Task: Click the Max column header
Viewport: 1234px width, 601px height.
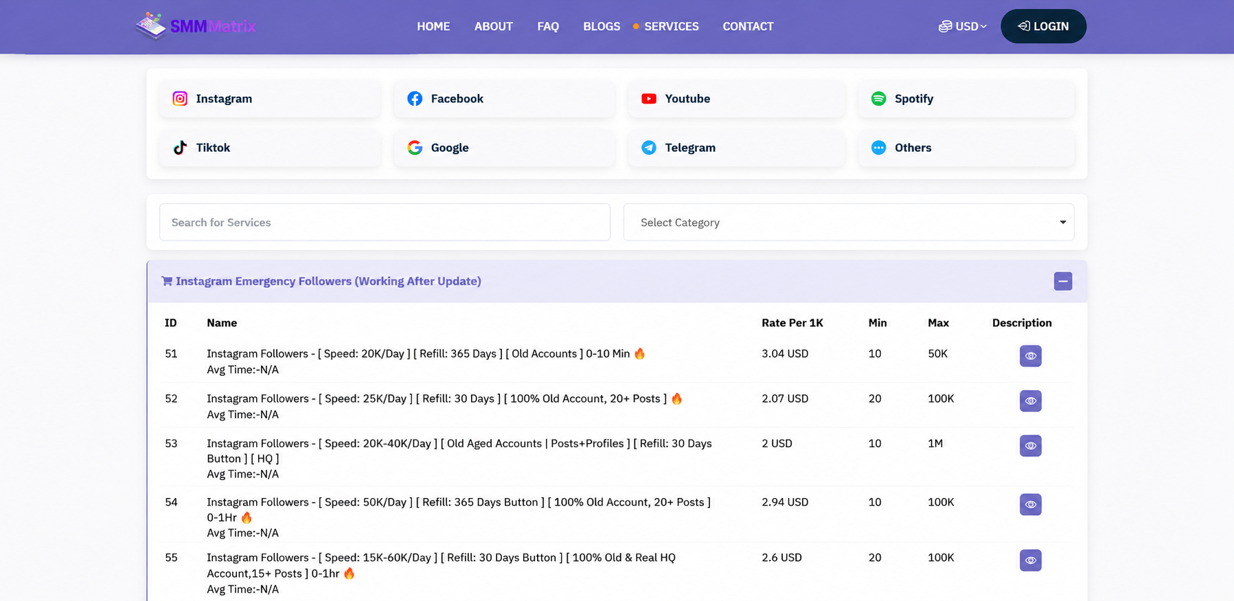Action: click(938, 323)
